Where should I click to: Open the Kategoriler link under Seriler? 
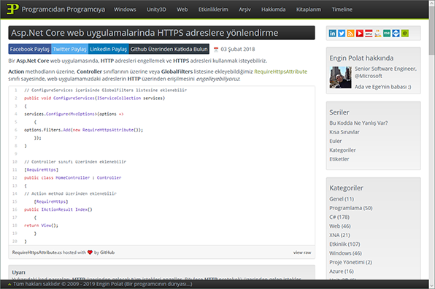pyautogui.click(x=342, y=150)
